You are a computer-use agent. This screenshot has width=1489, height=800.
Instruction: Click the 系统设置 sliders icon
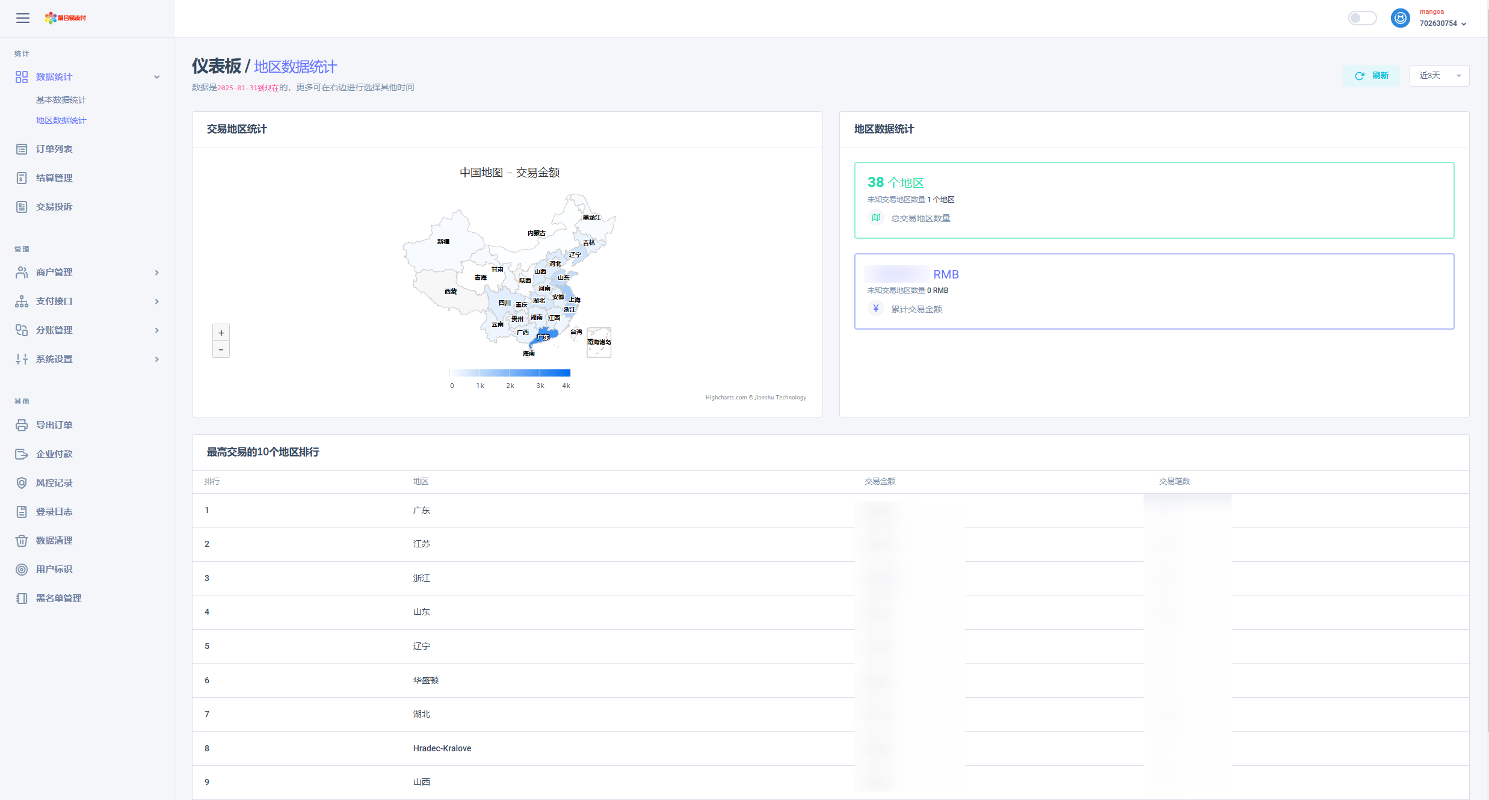22,359
